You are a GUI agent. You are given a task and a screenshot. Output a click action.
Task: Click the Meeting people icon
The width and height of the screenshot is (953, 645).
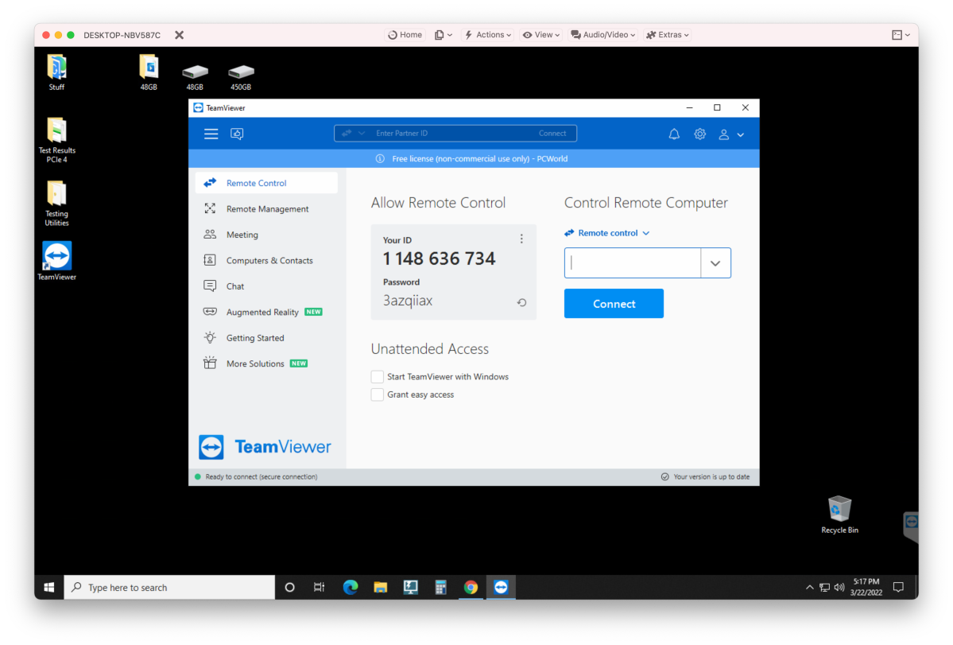point(210,234)
